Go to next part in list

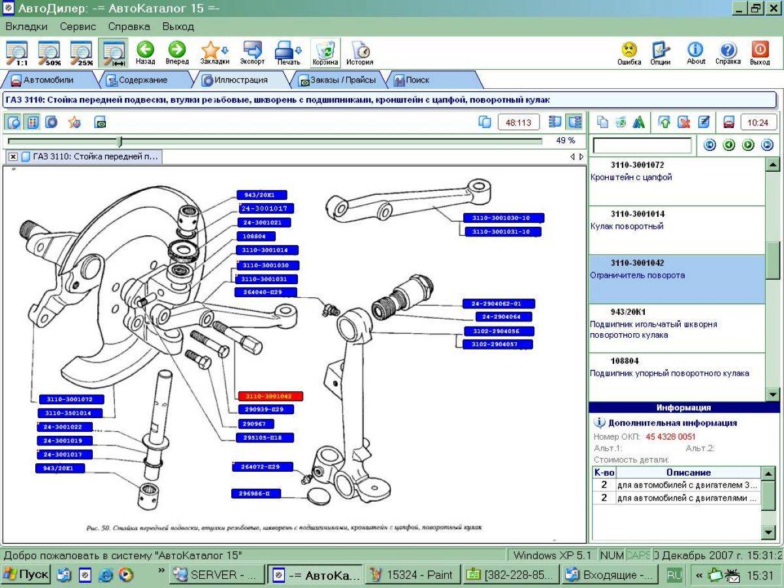749,145
